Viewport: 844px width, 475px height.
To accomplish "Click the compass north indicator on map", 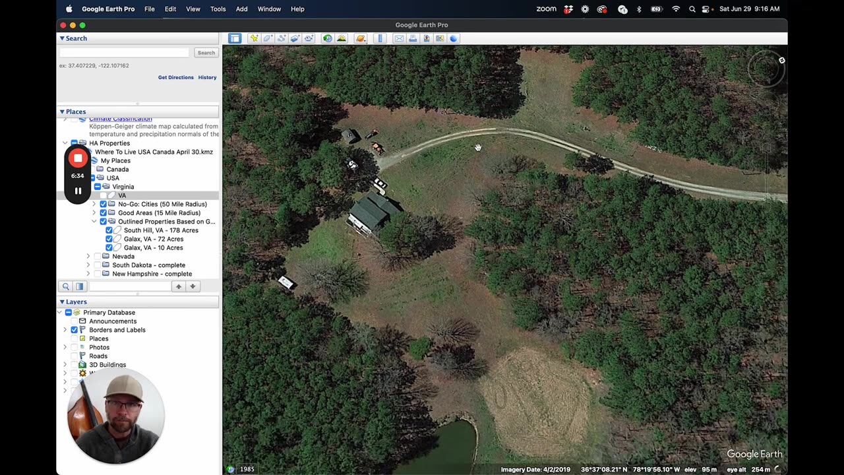I will [x=782, y=61].
